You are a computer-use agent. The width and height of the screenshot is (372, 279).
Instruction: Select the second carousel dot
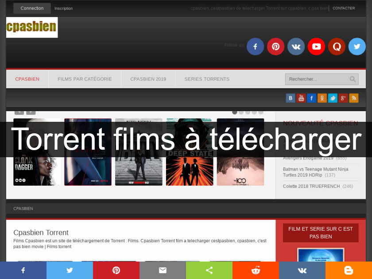[241, 112]
